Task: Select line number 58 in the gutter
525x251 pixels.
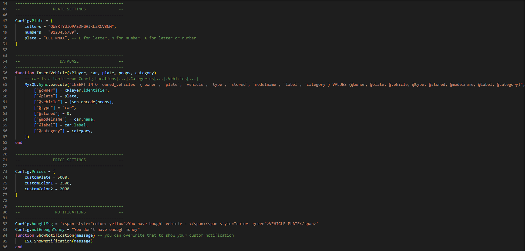Action: (x=5, y=85)
